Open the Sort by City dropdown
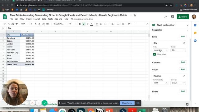This screenshot has height=112, width=199. [x=178, y=50]
